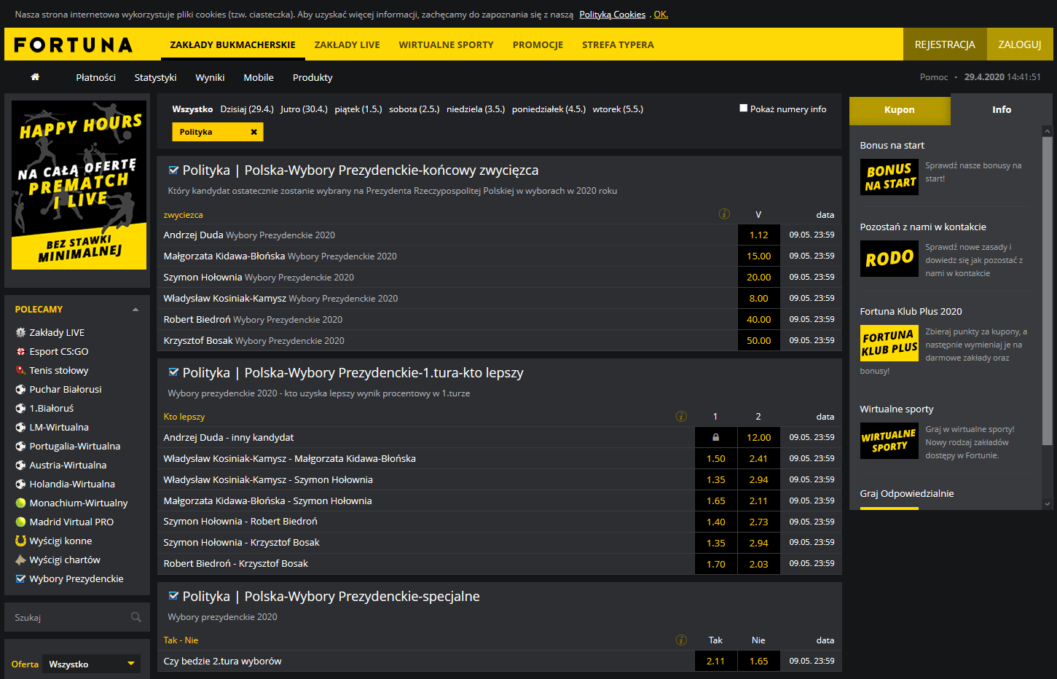The width and height of the screenshot is (1057, 679).
Task: Click scrollbar up arrow in Info panel
Action: [1048, 132]
